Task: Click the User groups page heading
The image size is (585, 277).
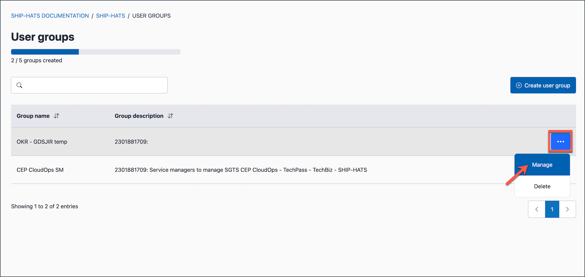Action: click(x=42, y=37)
